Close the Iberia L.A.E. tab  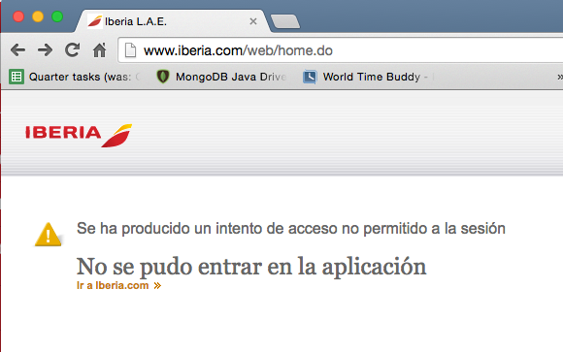(253, 21)
